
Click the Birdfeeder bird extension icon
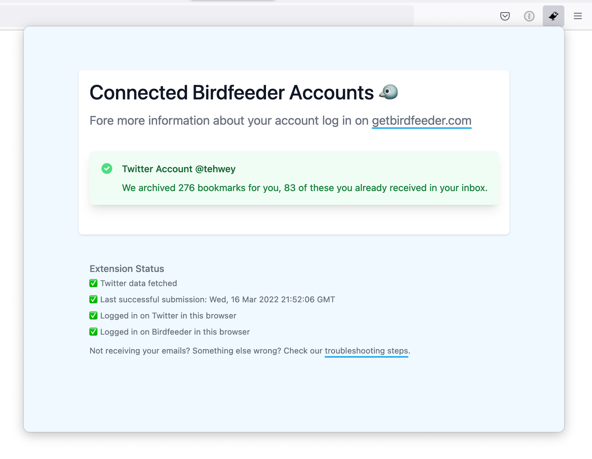click(553, 16)
